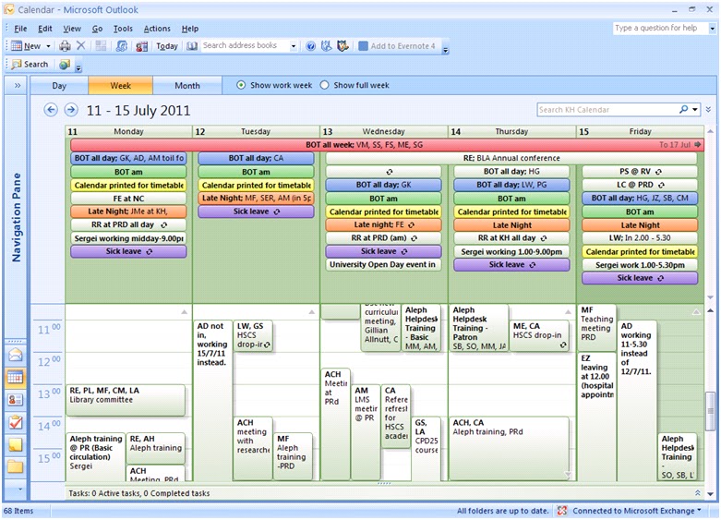Click the calendar vertical scrollbar thumb
Image resolution: width=721 pixels, height=520 pixels.
[x=711, y=409]
